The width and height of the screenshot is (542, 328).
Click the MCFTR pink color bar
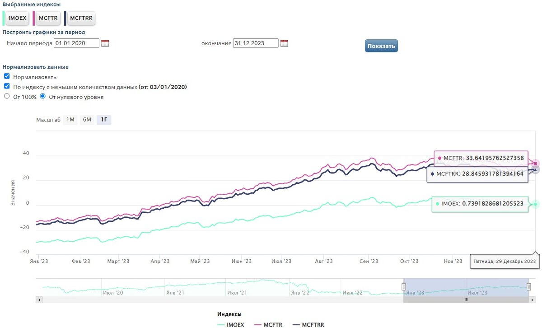coord(34,19)
